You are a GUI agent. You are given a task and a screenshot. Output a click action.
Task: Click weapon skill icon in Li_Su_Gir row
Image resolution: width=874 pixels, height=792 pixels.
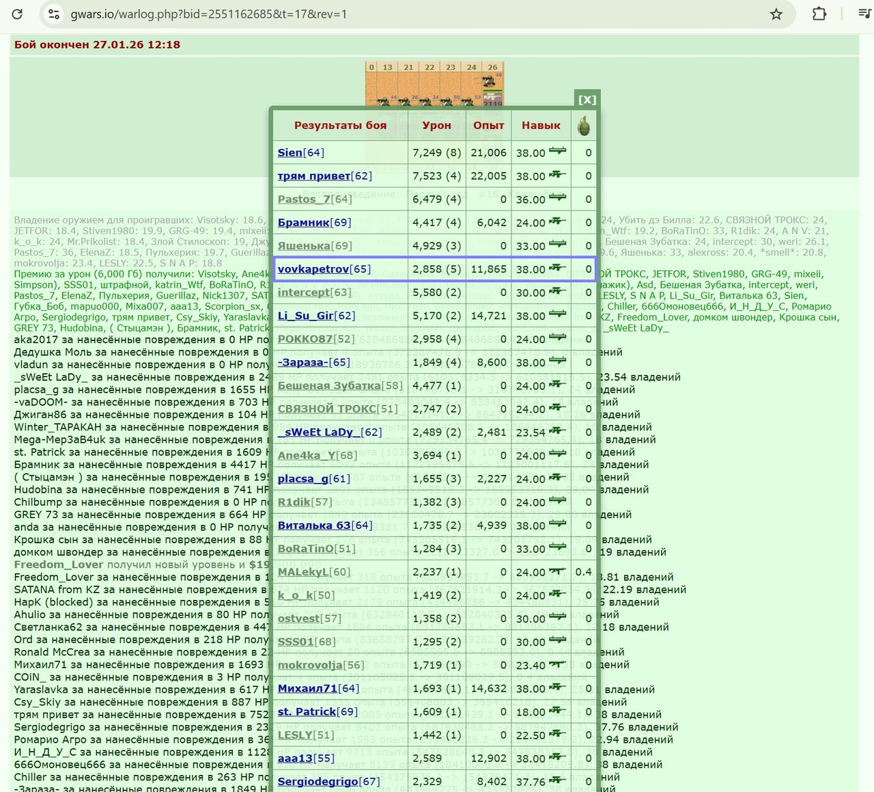[558, 314]
